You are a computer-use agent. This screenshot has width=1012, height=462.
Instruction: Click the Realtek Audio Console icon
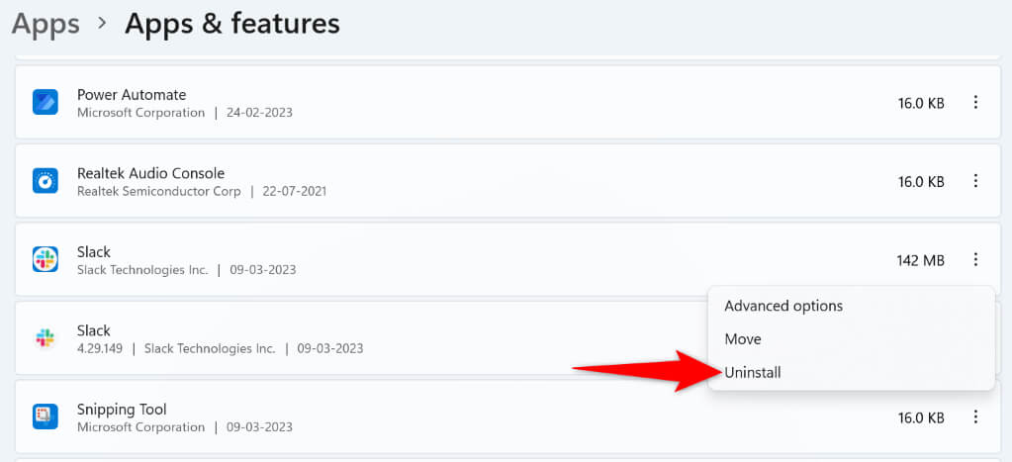point(46,181)
